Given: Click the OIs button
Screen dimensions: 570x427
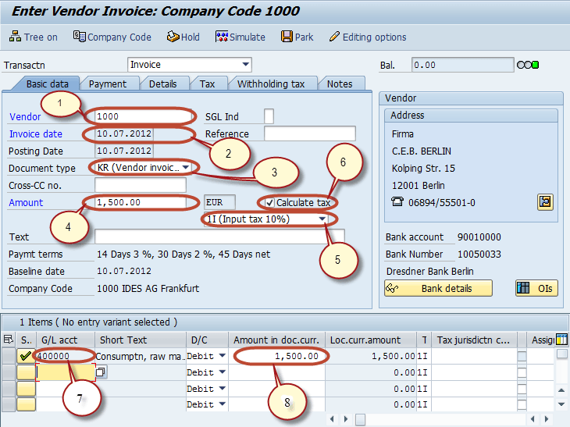Looking at the screenshot, I should [x=536, y=288].
